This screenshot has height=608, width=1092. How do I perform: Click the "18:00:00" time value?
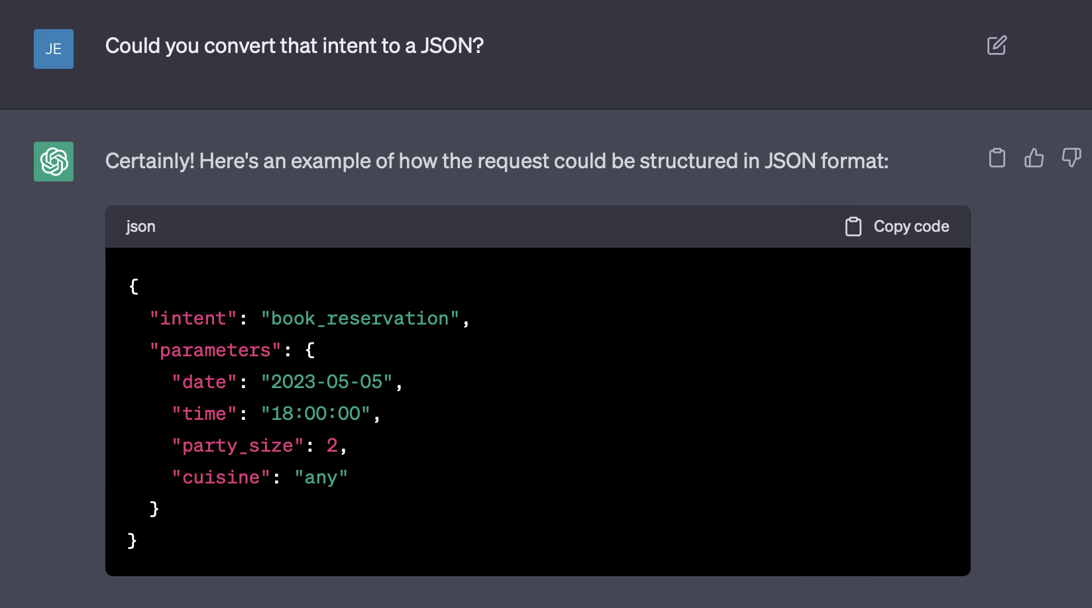tap(315, 414)
